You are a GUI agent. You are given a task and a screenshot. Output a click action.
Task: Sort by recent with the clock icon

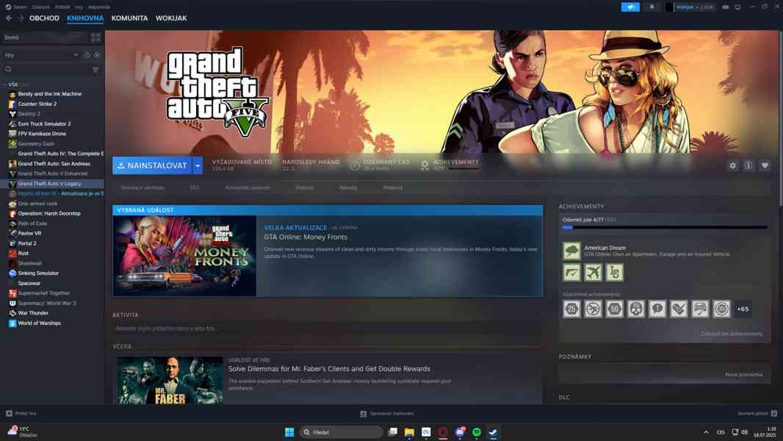(87, 55)
